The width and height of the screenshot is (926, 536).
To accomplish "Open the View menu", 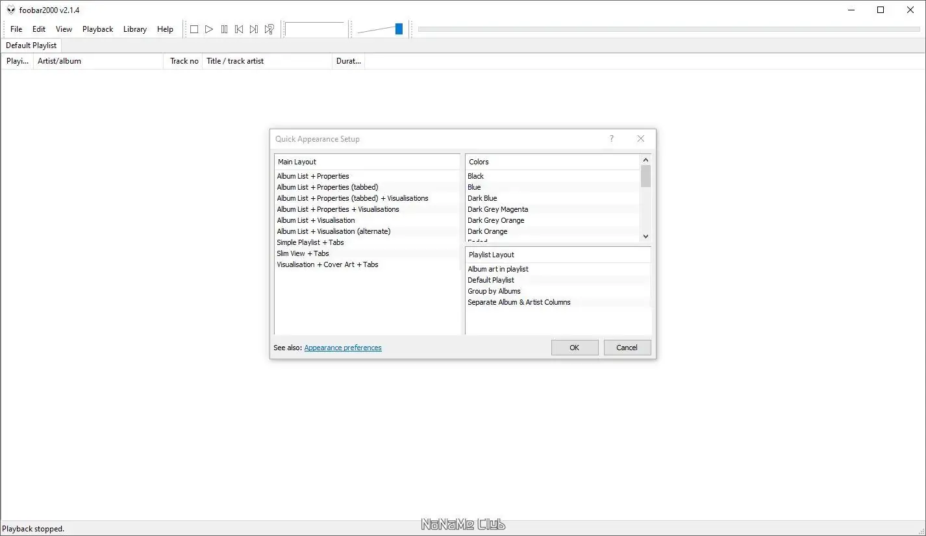I will click(64, 29).
